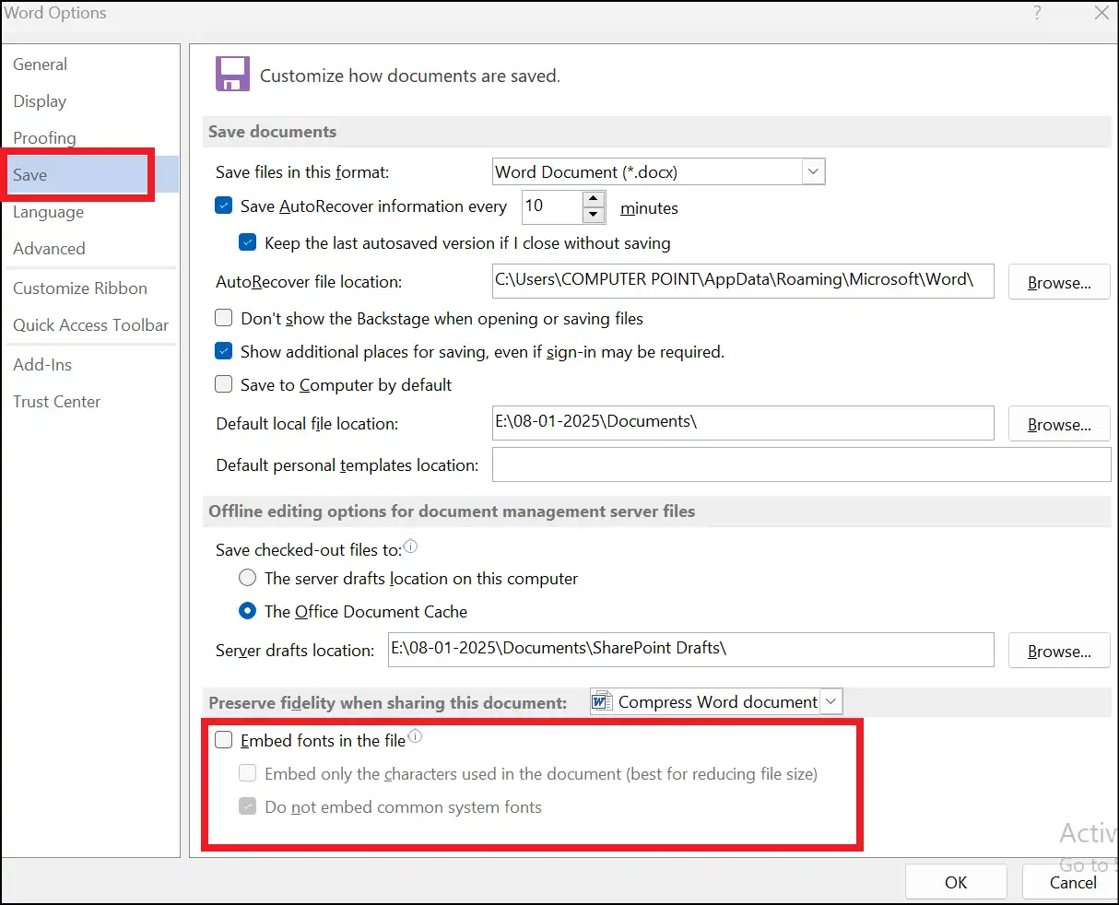1119x905 pixels.
Task: Open the Add-Ins category
Action: tap(42, 365)
